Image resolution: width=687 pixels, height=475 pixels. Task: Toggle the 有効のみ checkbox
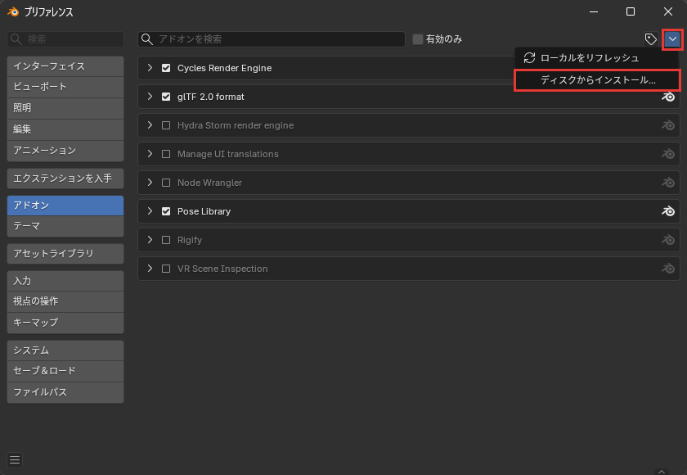pos(418,39)
